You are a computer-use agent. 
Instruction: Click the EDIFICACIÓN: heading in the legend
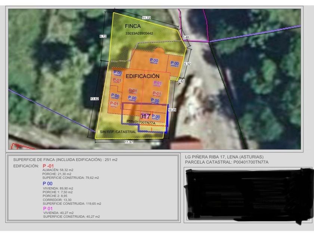click(x=26, y=166)
